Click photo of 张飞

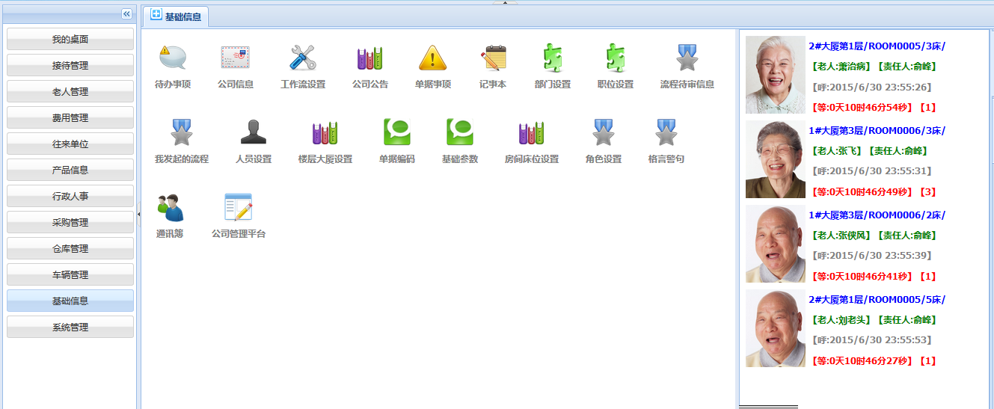click(x=776, y=159)
